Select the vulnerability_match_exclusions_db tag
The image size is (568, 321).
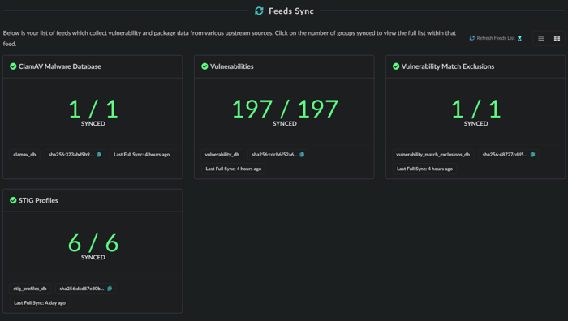coord(432,155)
